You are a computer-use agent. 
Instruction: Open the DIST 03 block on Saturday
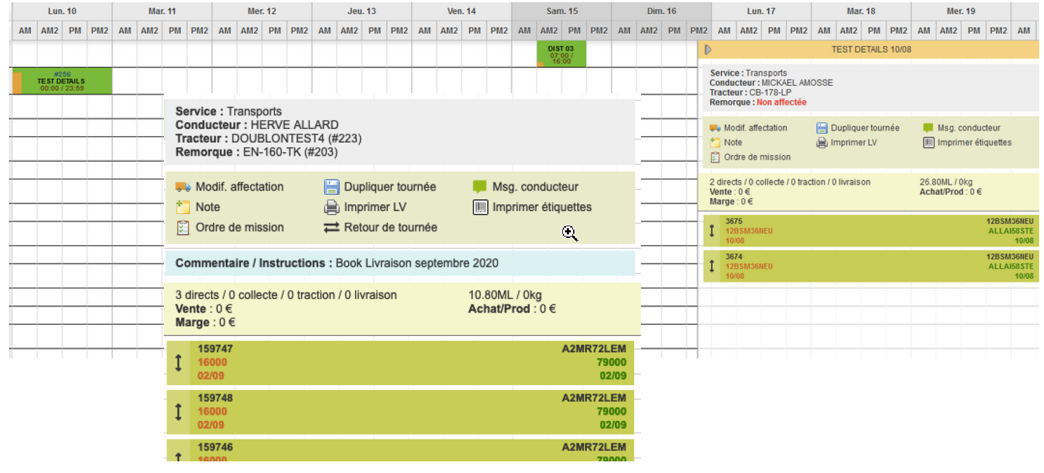[x=561, y=55]
